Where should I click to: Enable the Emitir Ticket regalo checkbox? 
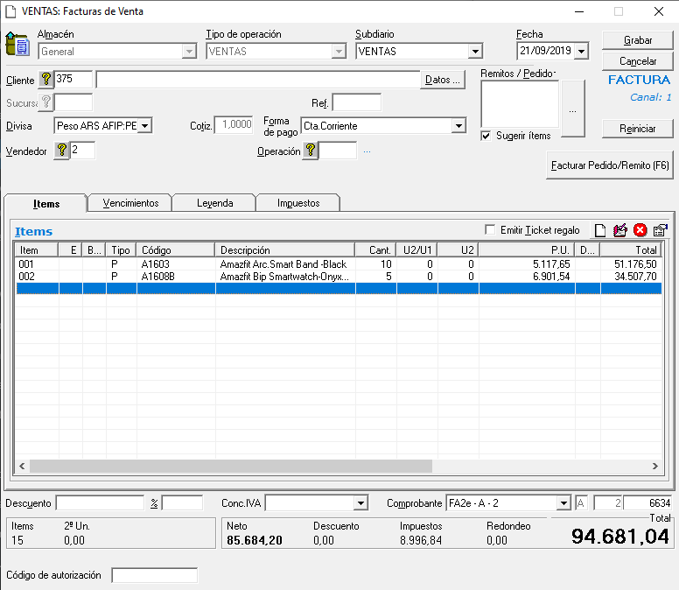(490, 230)
